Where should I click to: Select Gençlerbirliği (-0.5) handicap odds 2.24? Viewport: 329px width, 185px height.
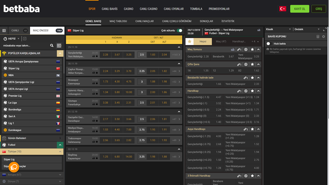pyautogui.click(x=204, y=110)
